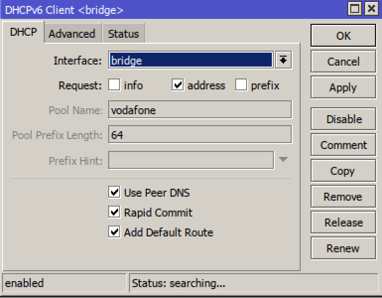Viewport: 382px width, 298px height.
Task: Open the Interface dropdown list
Action: point(283,61)
